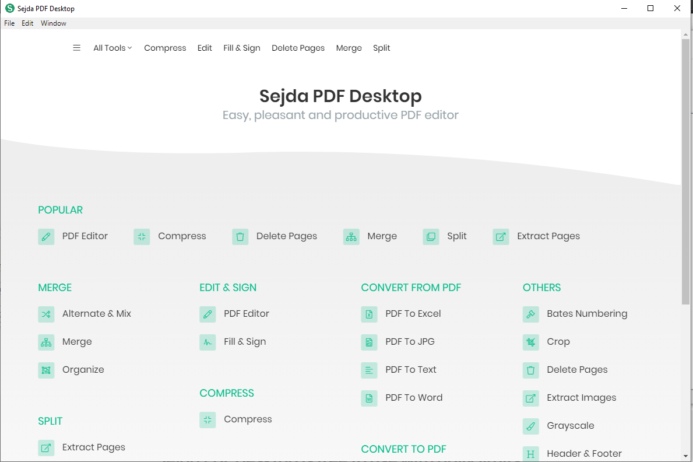
Task: Open the hamburger menu icon
Action: (x=76, y=48)
